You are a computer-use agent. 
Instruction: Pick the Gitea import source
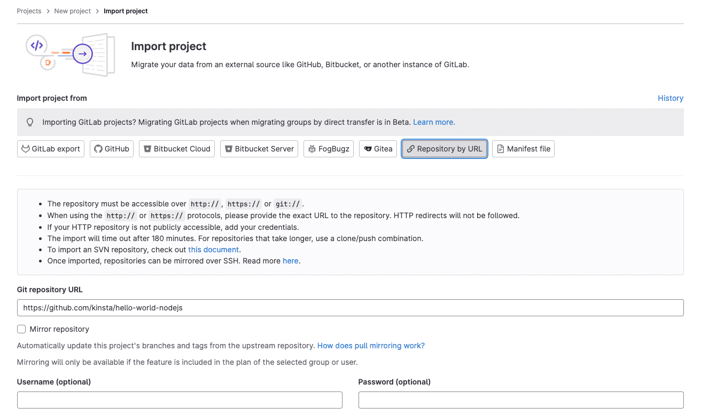tap(378, 149)
